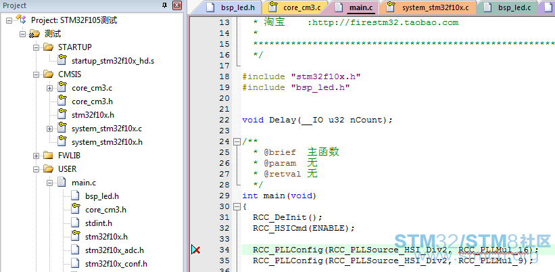Select stdint.h in the tree
Viewport: 555px width, 272px height.
(x=99, y=223)
